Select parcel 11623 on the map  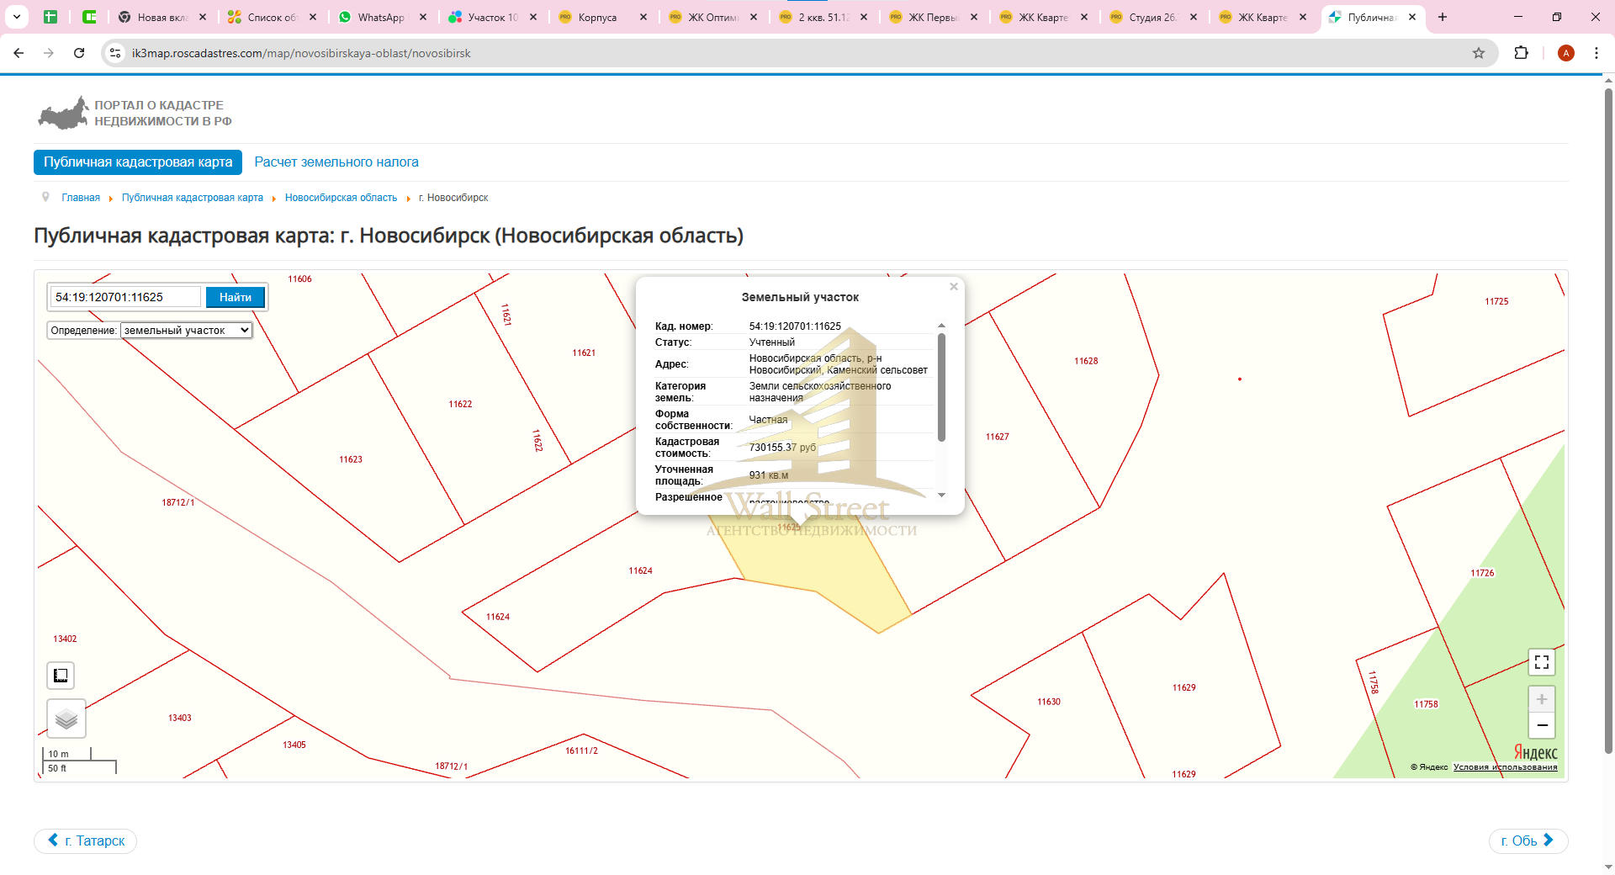(351, 459)
